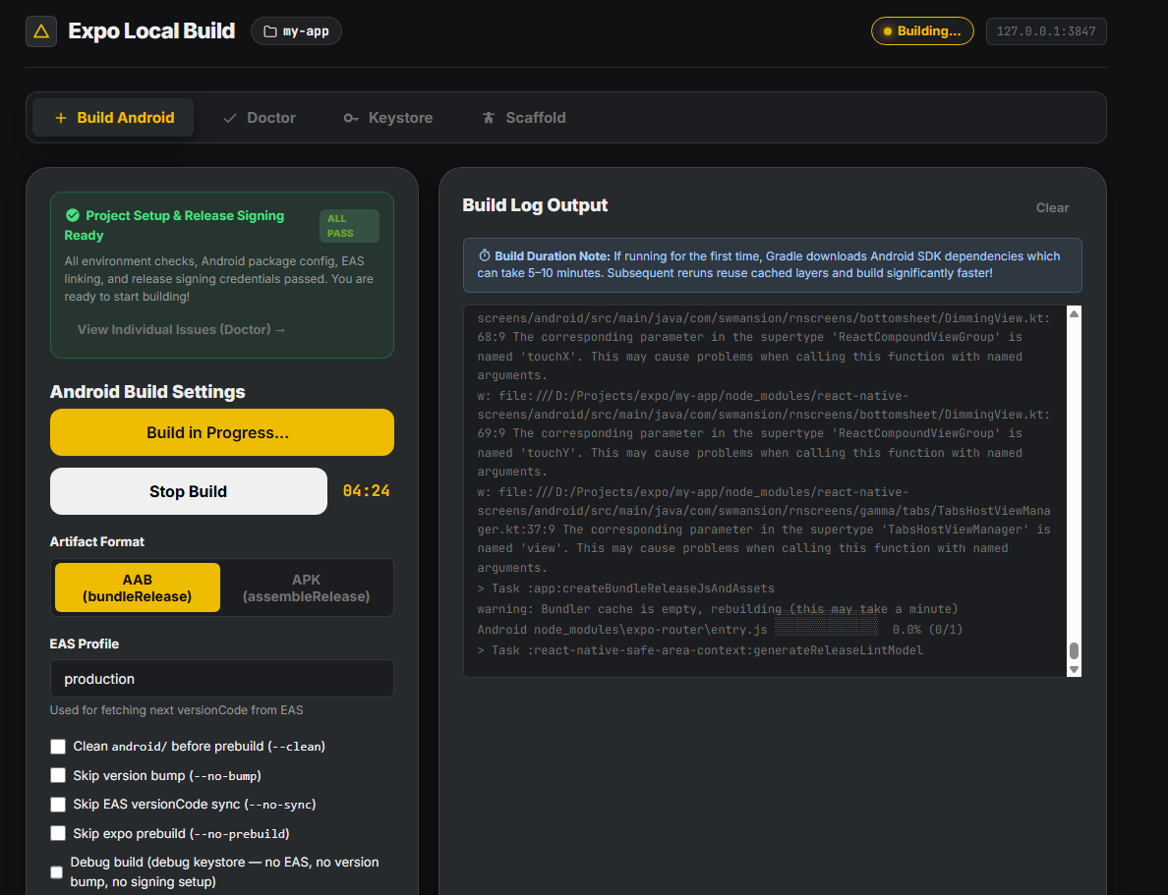Click the Bundler cache is empty warning line
Image resolution: width=1168 pixels, height=895 pixels.
point(718,609)
